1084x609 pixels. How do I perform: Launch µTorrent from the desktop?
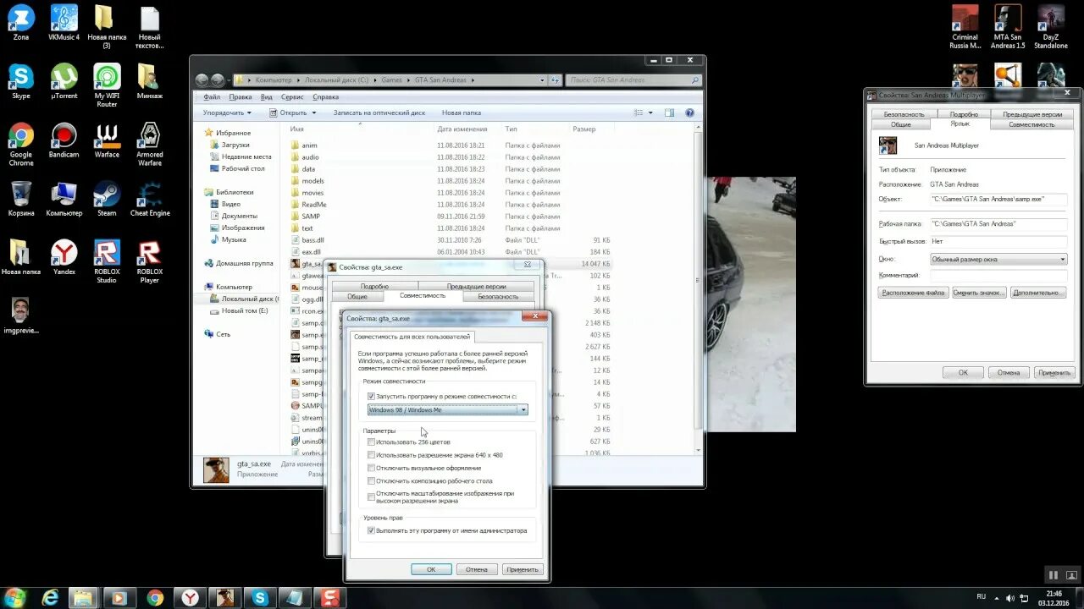pos(64,80)
